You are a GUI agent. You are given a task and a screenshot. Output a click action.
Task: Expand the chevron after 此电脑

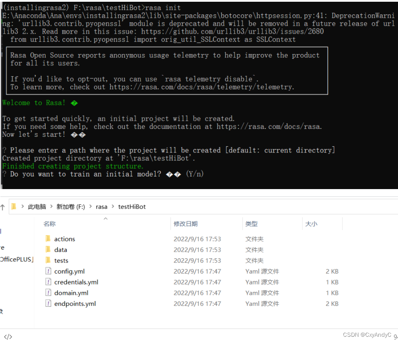click(x=51, y=207)
